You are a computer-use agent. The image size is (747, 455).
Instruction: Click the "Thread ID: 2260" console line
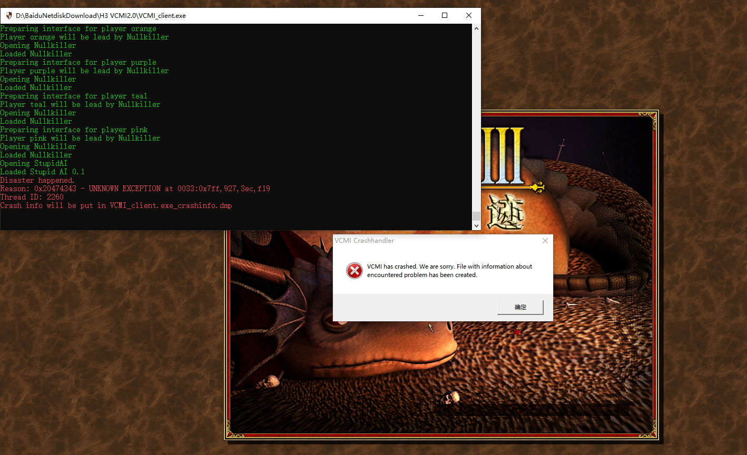[32, 197]
